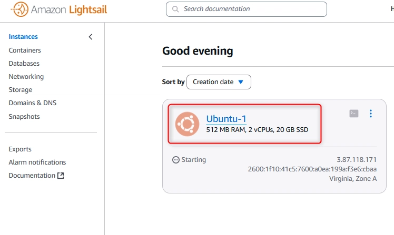Click the Amazon Lightsail logo icon
The image size is (394, 235).
pyautogui.click(x=19, y=9)
